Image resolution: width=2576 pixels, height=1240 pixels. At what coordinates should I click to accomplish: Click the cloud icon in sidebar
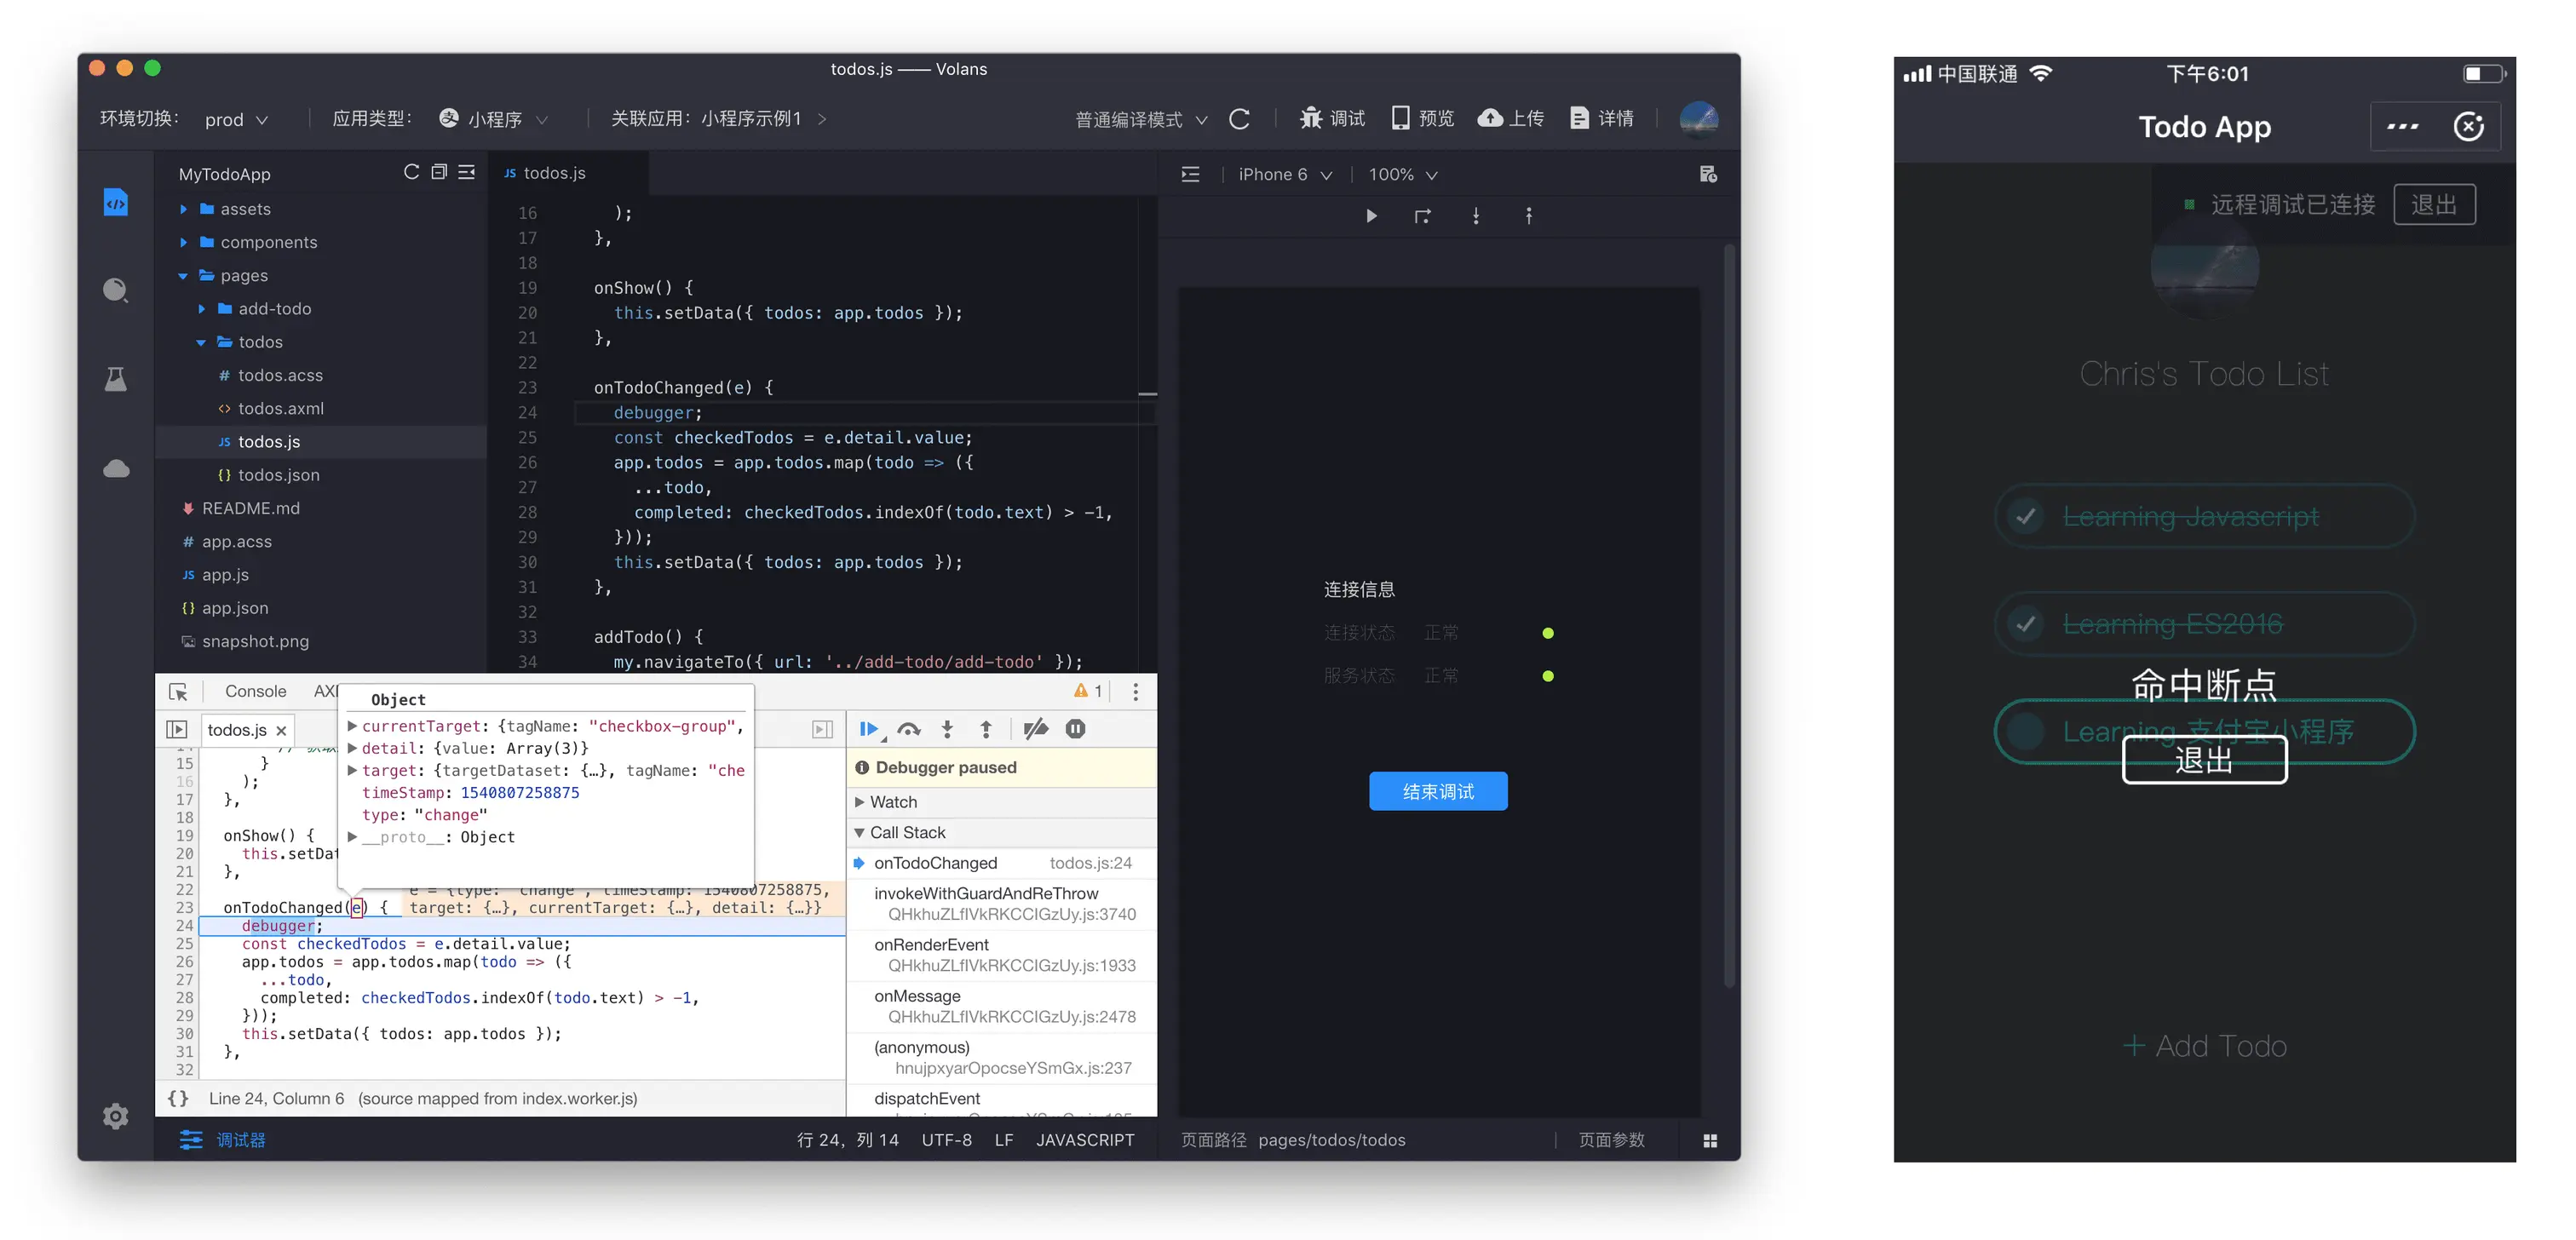point(116,469)
